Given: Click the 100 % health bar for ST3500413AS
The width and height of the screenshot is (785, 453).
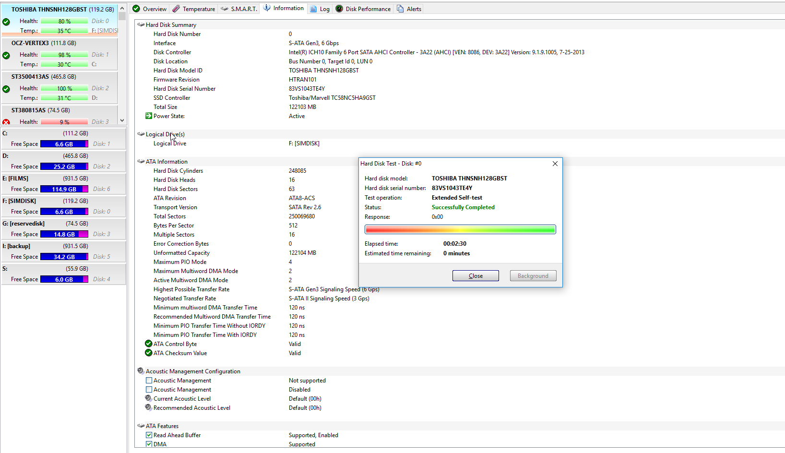Looking at the screenshot, I should pyautogui.click(x=64, y=88).
